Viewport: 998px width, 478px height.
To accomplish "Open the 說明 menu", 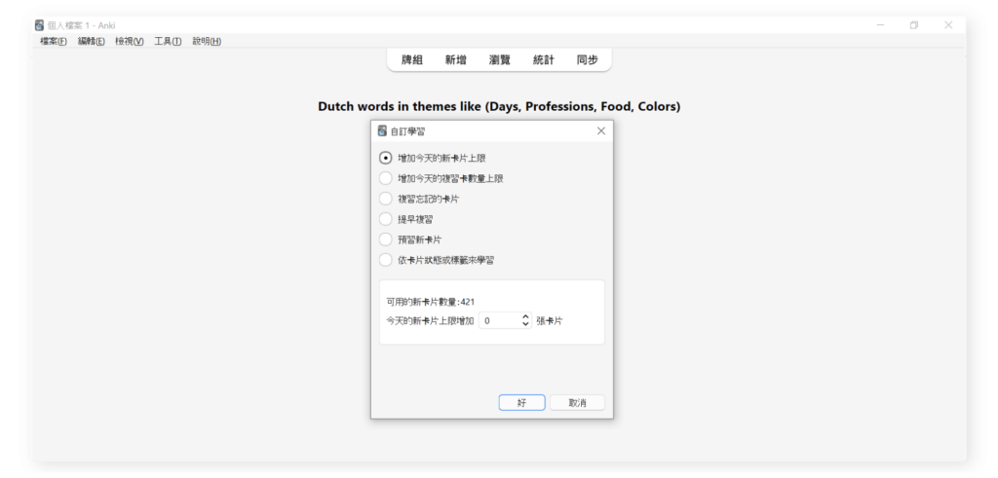I will point(207,40).
